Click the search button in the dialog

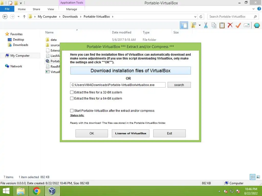[179, 85]
